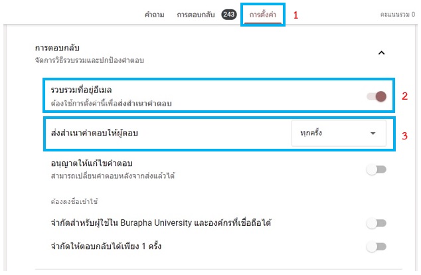The width and height of the screenshot is (421, 275).
Task: Turn on the Burapha University restriction toggle
Action: pyautogui.click(x=376, y=223)
